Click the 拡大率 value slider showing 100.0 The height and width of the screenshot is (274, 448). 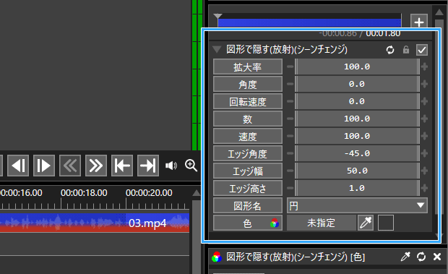[357, 67]
